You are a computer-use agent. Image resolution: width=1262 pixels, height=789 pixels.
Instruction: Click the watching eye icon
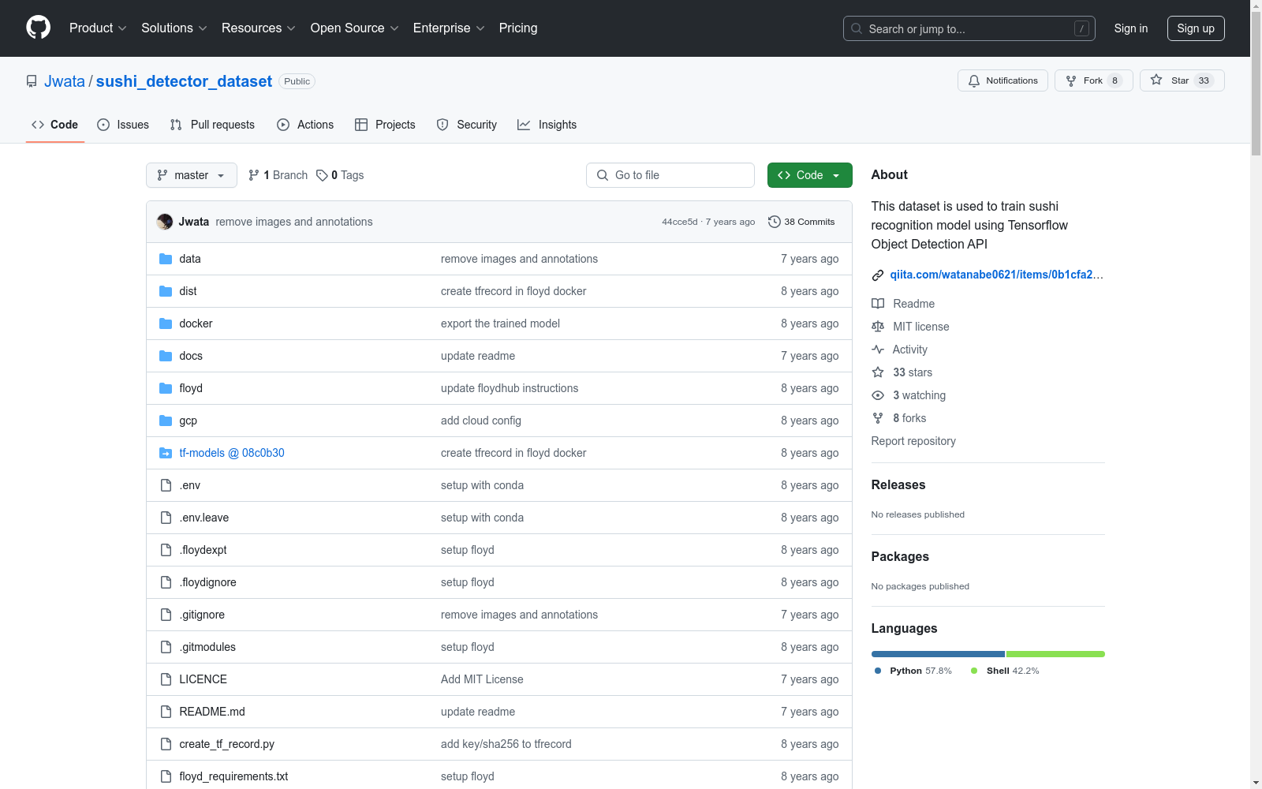pyautogui.click(x=878, y=395)
